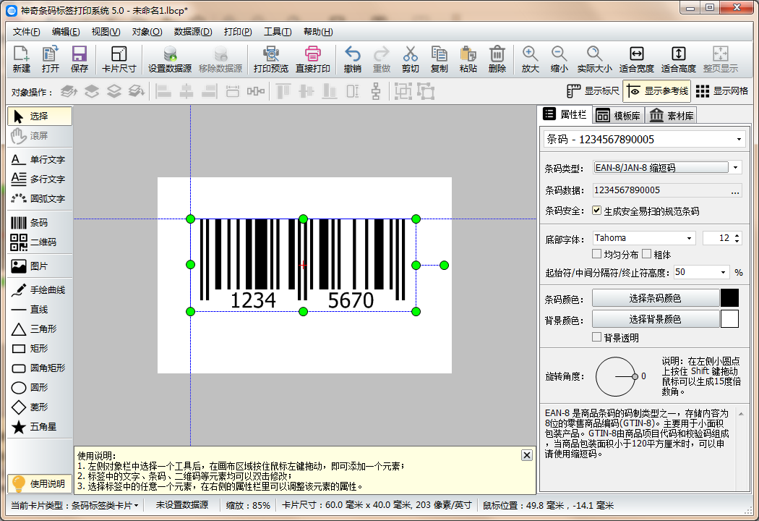Expand the separator height dropdown showing 50
759x521 pixels.
click(723, 273)
